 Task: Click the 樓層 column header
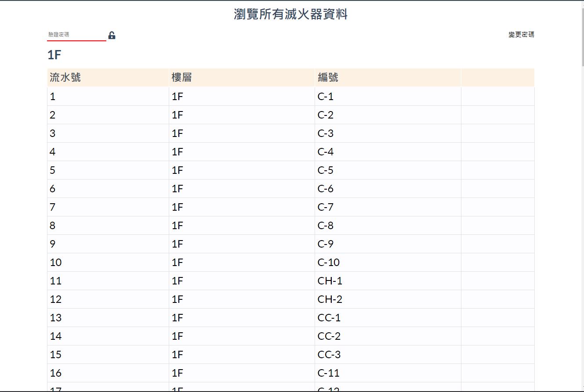pyautogui.click(x=181, y=78)
